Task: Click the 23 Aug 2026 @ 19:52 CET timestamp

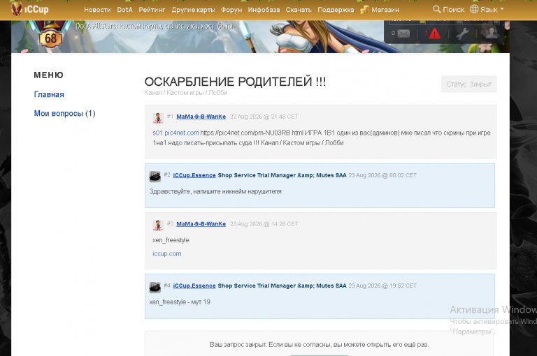Action: click(382, 285)
